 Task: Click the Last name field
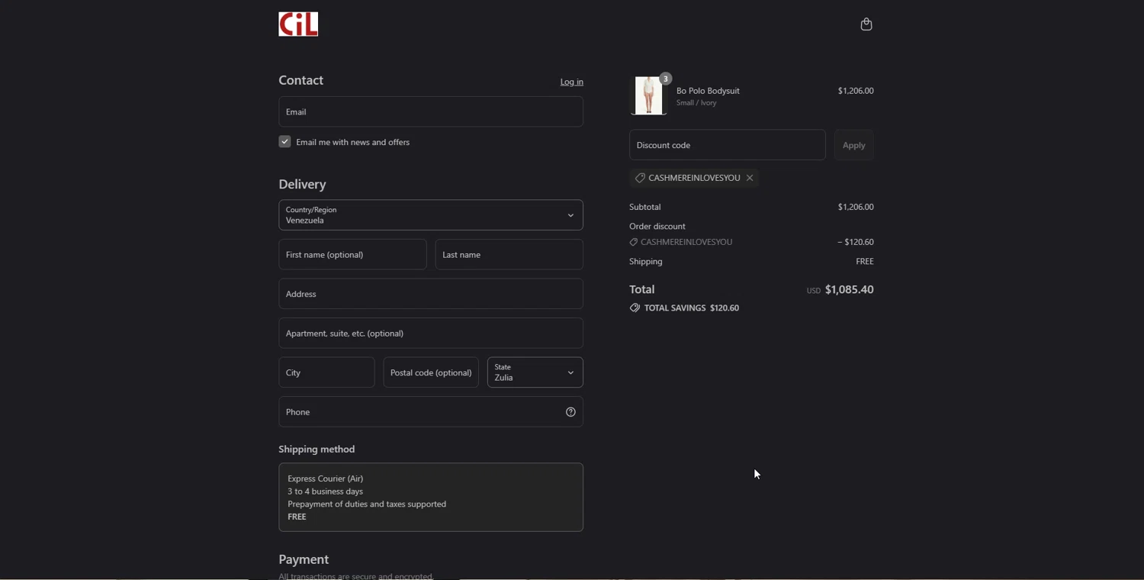509,255
